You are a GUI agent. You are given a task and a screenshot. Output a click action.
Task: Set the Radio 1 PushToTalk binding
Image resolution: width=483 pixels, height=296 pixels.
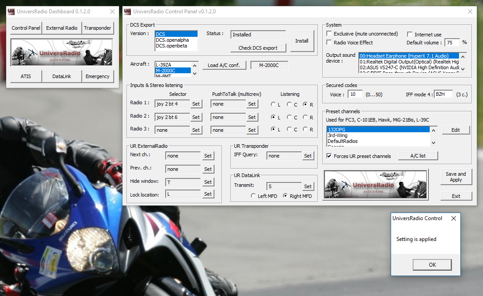pyautogui.click(x=252, y=104)
